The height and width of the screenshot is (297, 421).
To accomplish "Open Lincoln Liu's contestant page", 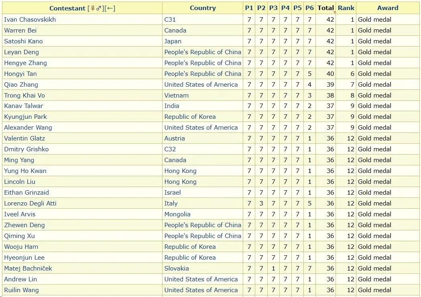I will tap(20, 182).
